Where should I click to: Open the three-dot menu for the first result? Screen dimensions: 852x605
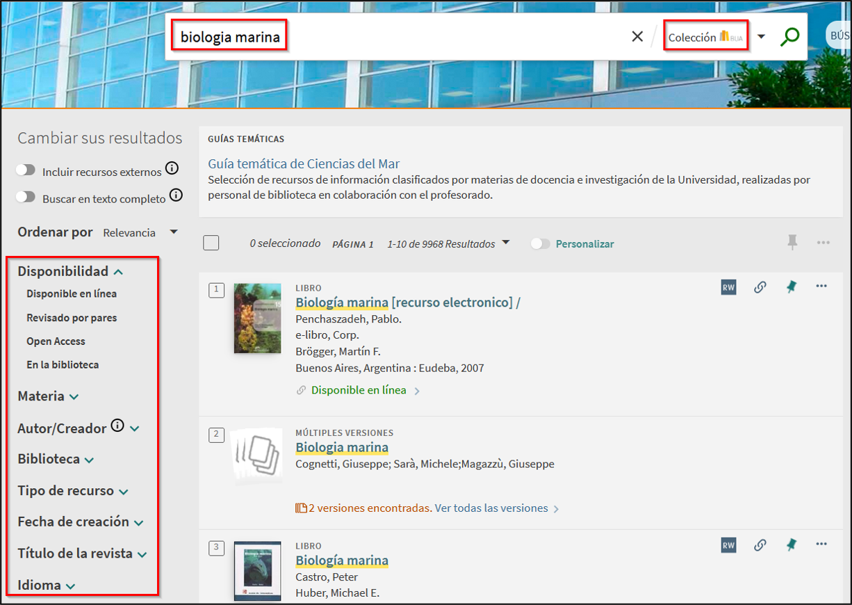pyautogui.click(x=821, y=287)
